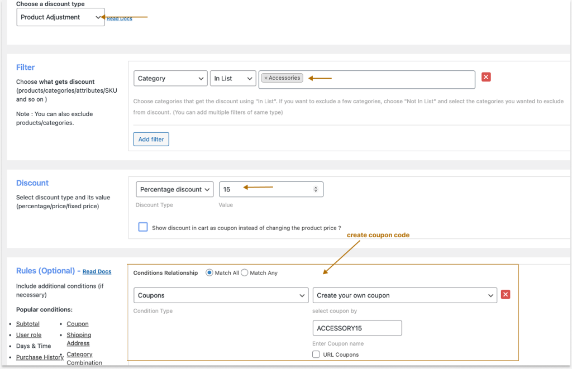572x369 pixels.
Task: Open the Coupon popular condition link
Action: 77,324
